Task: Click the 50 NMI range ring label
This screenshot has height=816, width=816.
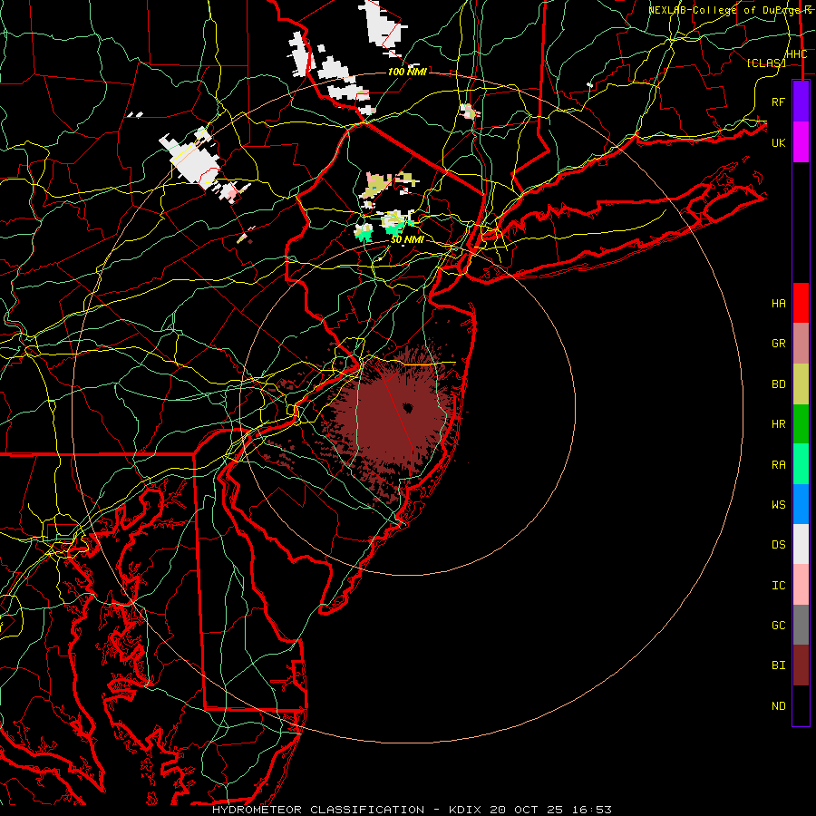Action: (407, 239)
